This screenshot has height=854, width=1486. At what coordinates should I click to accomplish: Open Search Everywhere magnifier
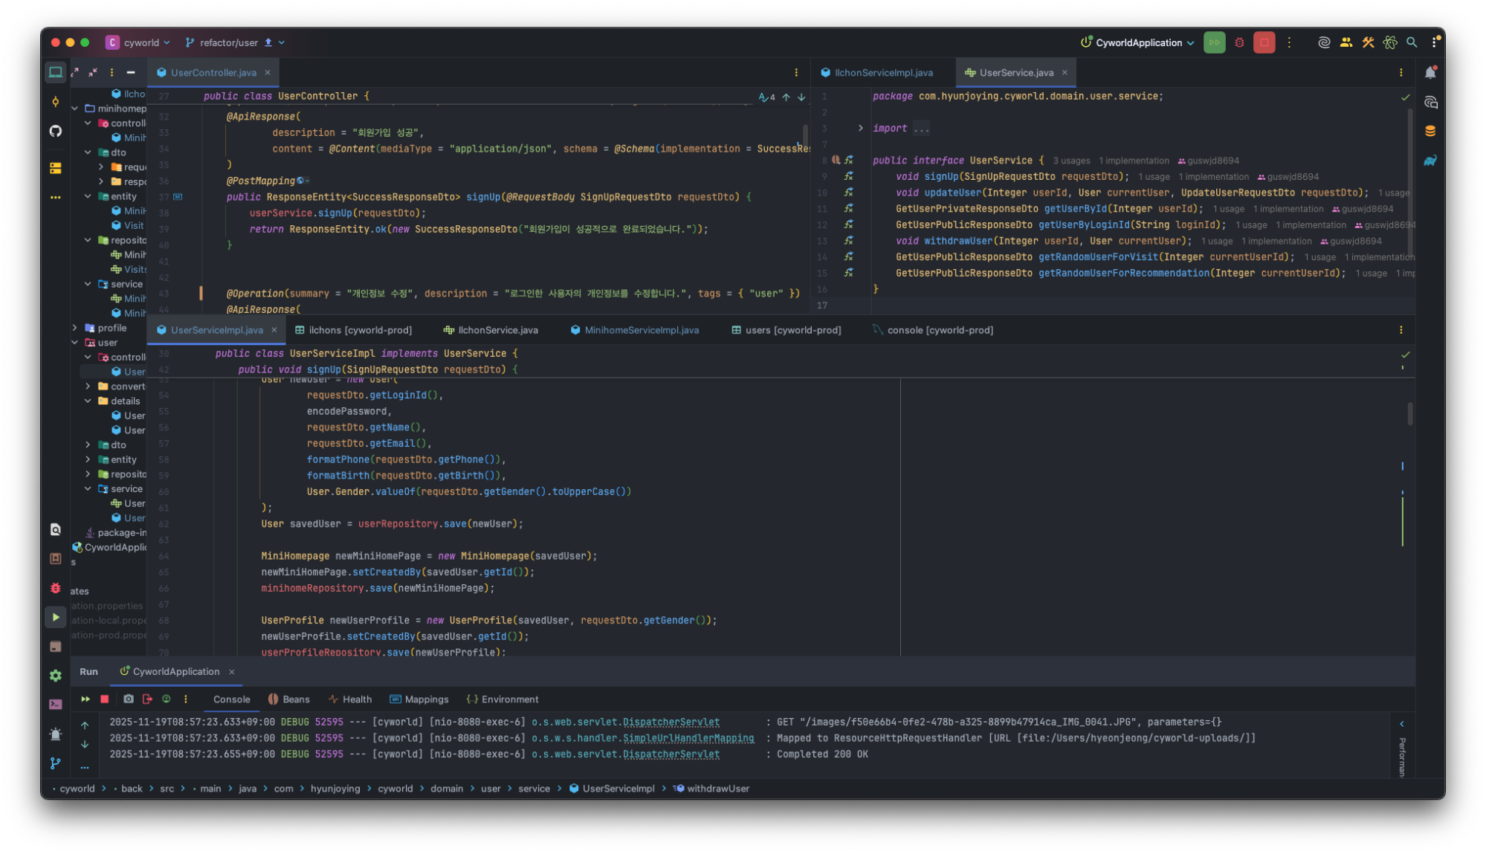[x=1412, y=42]
